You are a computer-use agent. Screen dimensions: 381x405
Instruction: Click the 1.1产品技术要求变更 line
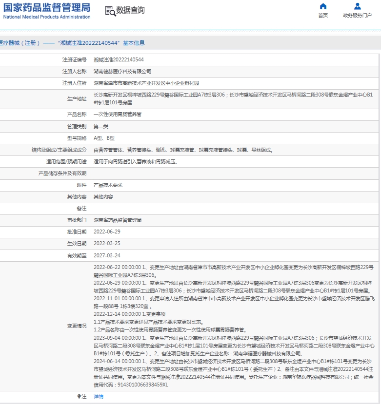point(149,322)
